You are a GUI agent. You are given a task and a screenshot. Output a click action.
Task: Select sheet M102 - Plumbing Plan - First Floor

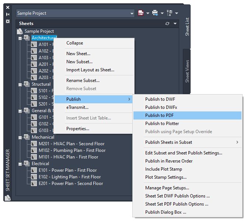[x=72, y=150]
